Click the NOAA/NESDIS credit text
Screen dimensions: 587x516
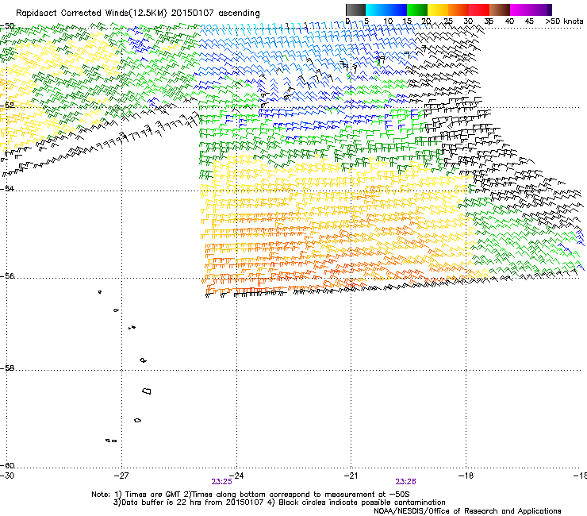[467, 511]
